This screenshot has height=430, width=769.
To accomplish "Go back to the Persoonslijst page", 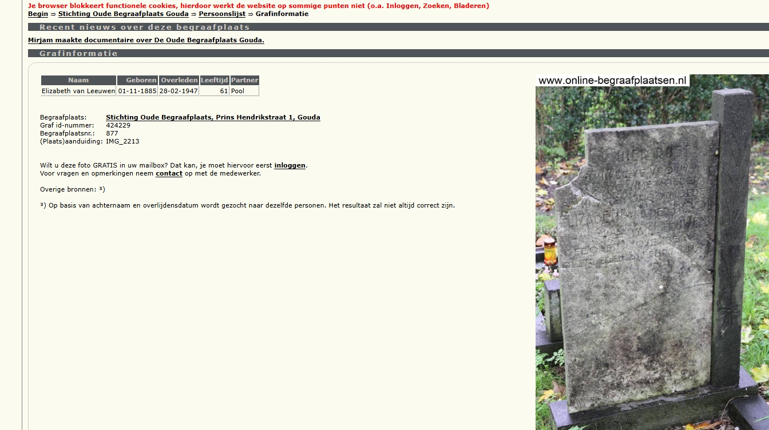I will pos(222,14).
